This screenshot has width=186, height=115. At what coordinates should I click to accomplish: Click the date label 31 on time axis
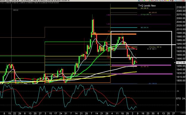pos(66,114)
